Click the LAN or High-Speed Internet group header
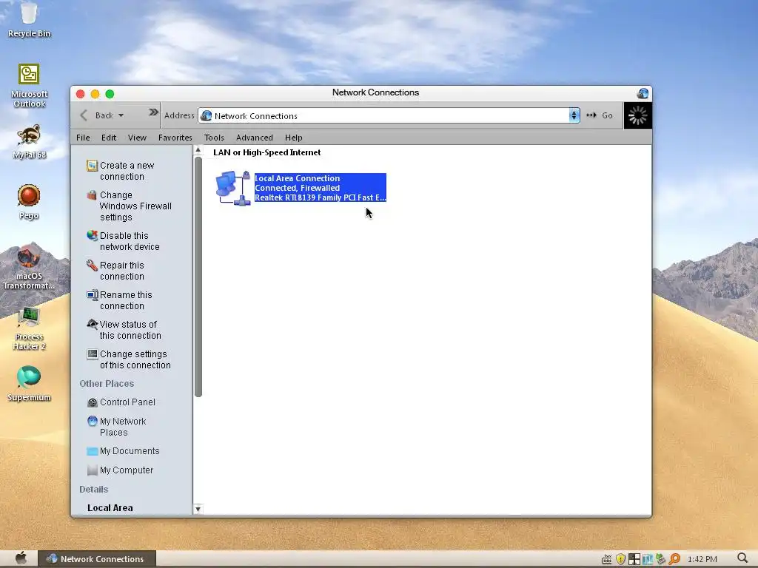Image resolution: width=758 pixels, height=568 pixels. tap(266, 152)
